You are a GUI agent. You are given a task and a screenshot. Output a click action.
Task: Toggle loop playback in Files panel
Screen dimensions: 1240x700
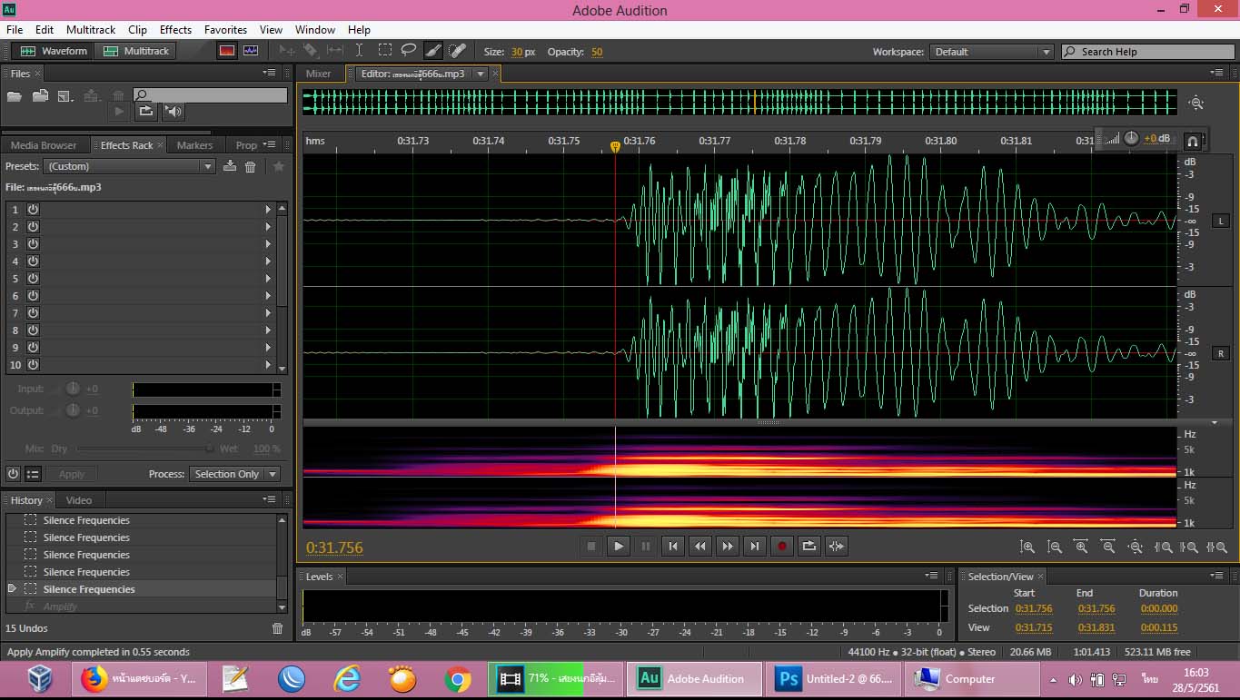[145, 112]
